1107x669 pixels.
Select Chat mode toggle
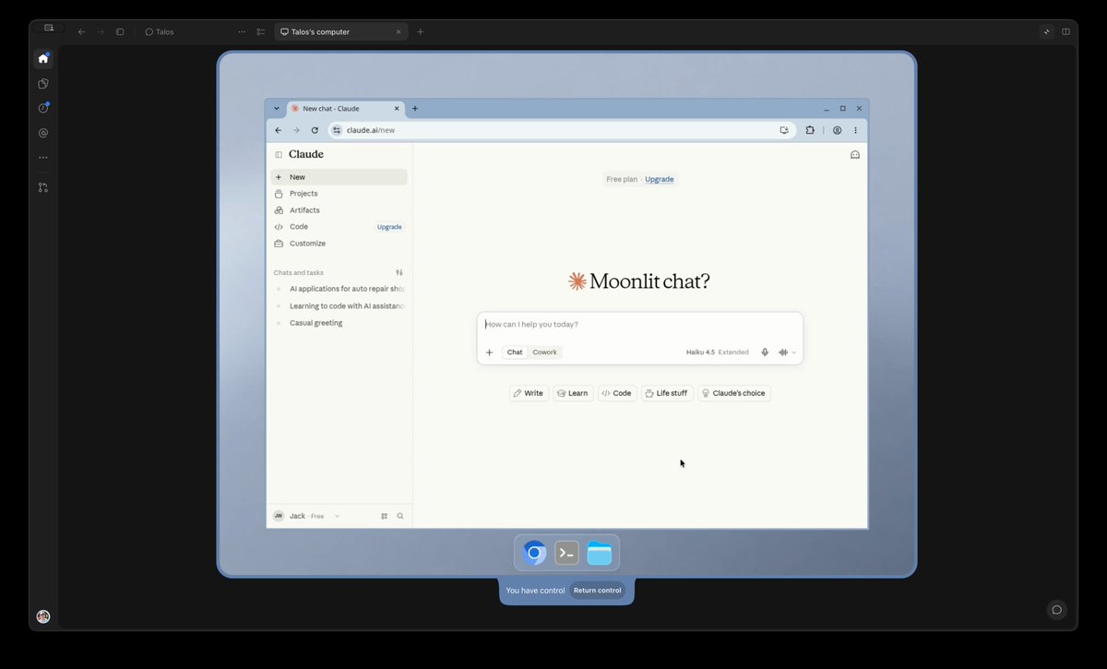click(515, 352)
